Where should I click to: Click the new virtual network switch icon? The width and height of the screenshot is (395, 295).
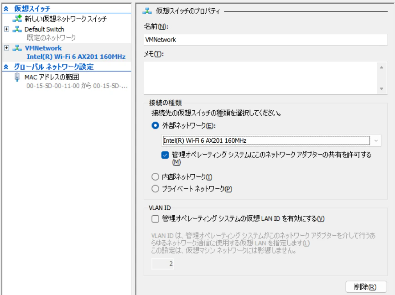(x=17, y=19)
